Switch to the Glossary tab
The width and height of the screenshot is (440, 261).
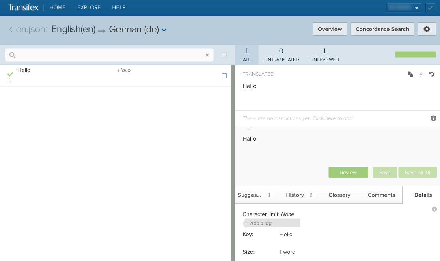(339, 195)
